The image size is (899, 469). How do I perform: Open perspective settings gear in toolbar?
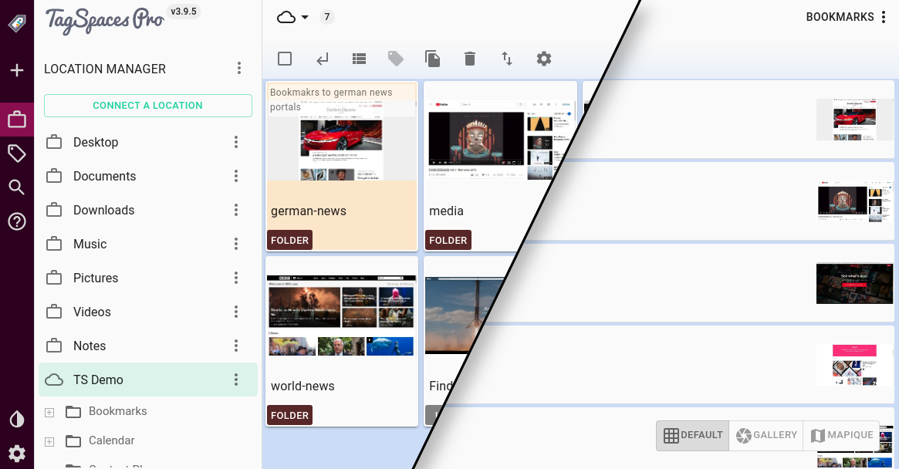pyautogui.click(x=544, y=59)
